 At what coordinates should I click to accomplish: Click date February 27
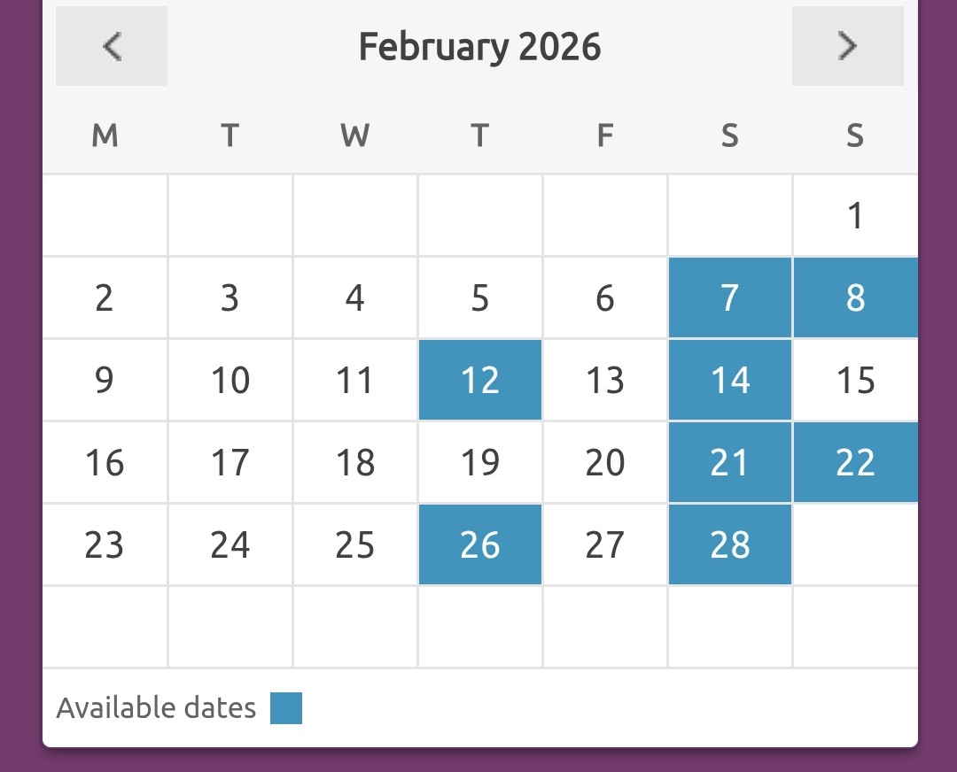pos(605,545)
